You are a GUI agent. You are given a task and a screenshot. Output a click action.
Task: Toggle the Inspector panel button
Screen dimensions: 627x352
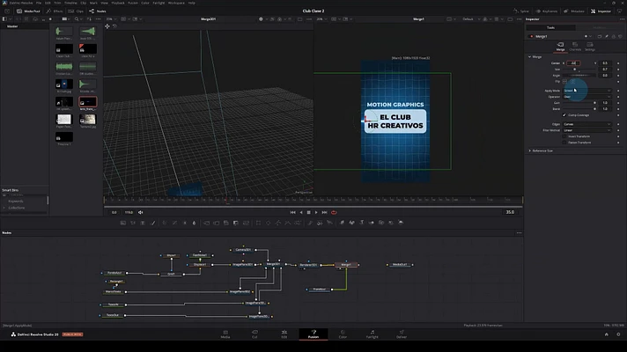pyautogui.click(x=601, y=11)
